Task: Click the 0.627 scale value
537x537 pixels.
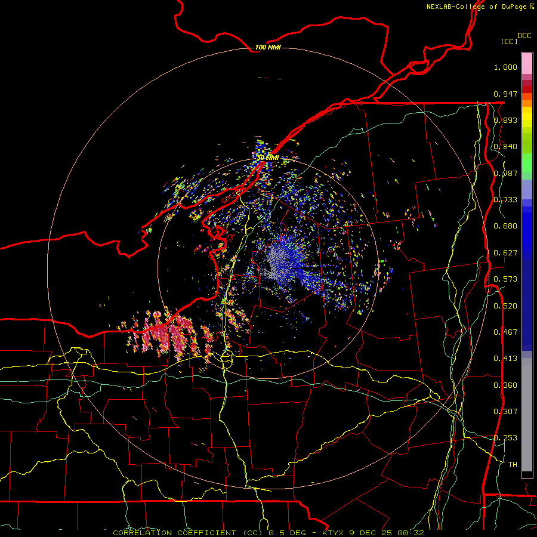Action: click(505, 253)
